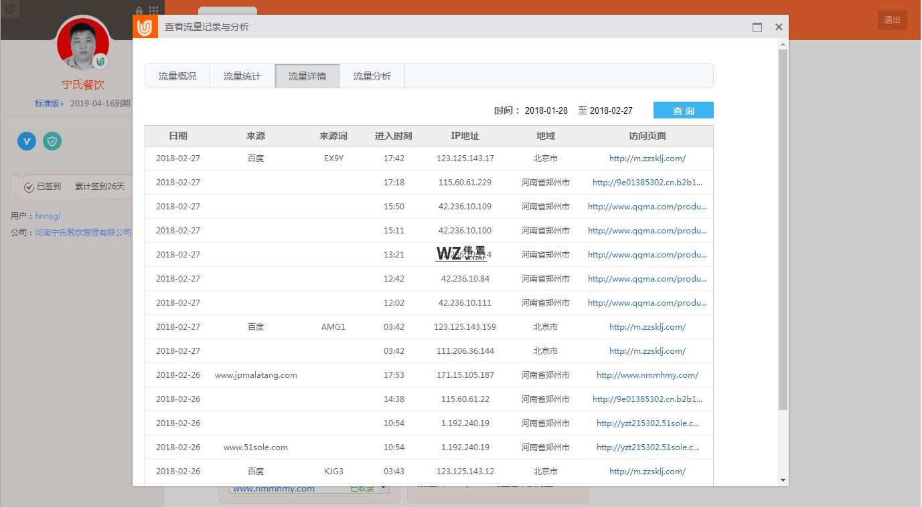922x507 pixels.
Task: Click the green shield security badge
Action: (x=52, y=141)
